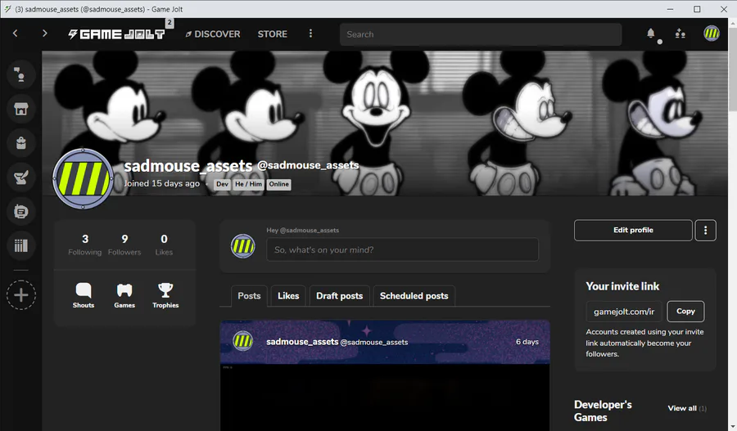Open the game library icon in sidebar
737x431 pixels.
20,245
